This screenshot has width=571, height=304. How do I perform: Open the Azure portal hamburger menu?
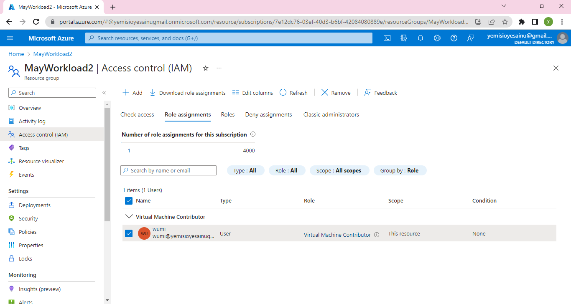10,38
